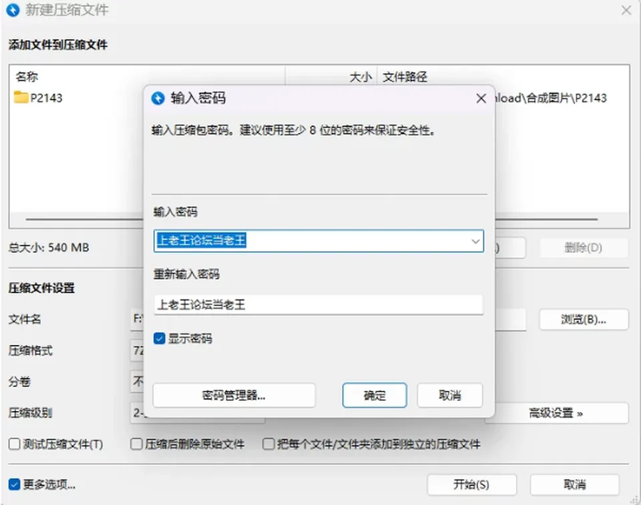Cancel the password dialog with 取消
Viewport: 641px width, 505px height.
tap(449, 395)
